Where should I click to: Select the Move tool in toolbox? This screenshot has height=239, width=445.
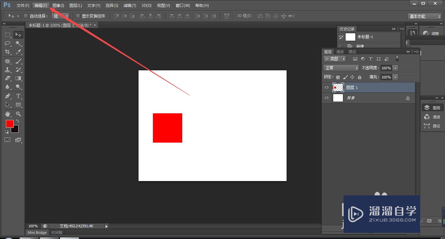tap(18, 35)
